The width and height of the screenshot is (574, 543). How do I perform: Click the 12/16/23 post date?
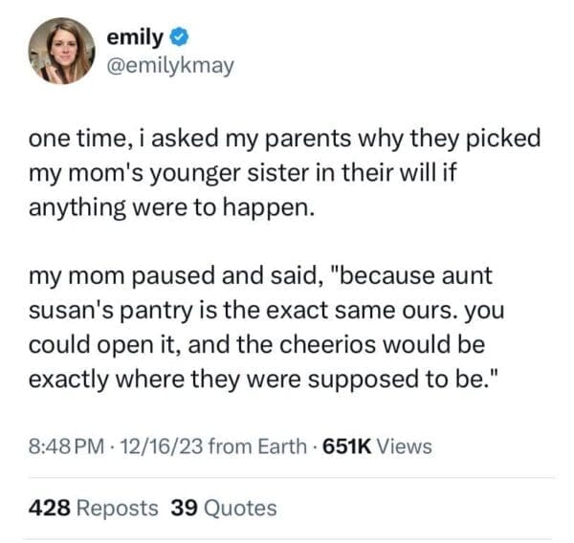tap(160, 446)
